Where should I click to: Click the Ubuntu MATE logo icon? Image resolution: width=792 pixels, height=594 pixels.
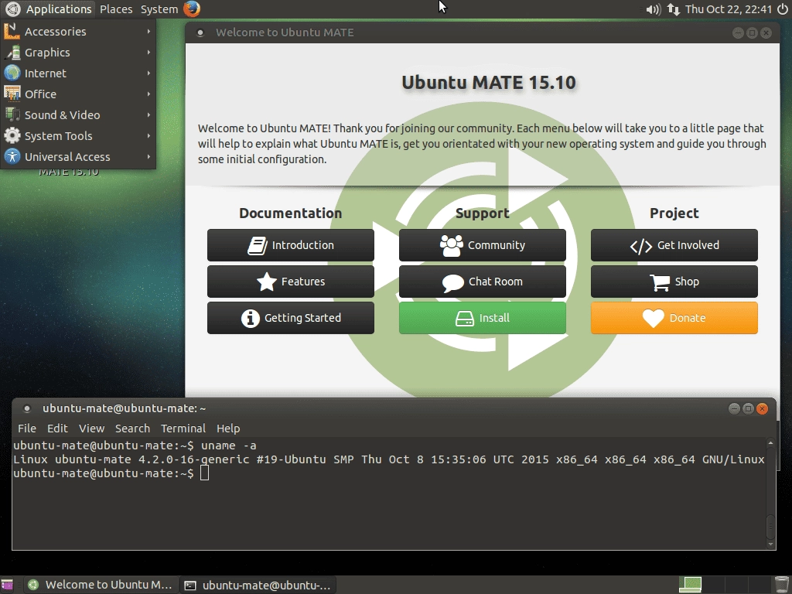click(x=12, y=9)
